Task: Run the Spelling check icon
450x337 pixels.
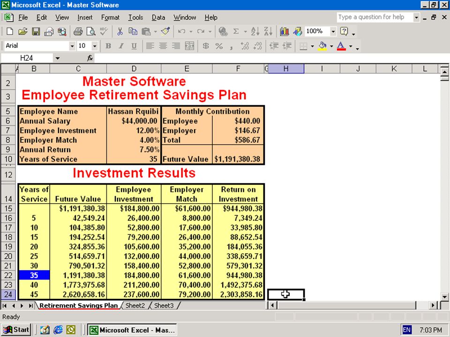Action: [104, 31]
